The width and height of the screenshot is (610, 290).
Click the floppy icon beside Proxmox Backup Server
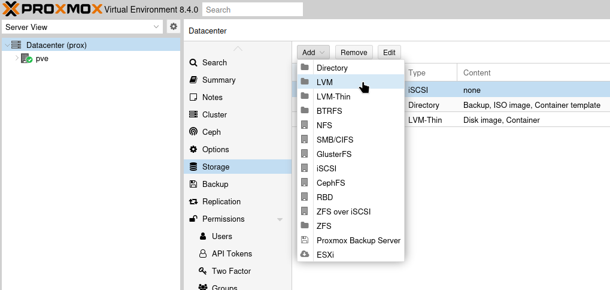pyautogui.click(x=305, y=240)
